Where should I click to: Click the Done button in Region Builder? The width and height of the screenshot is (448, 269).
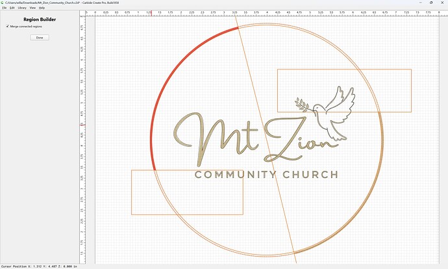pos(40,38)
